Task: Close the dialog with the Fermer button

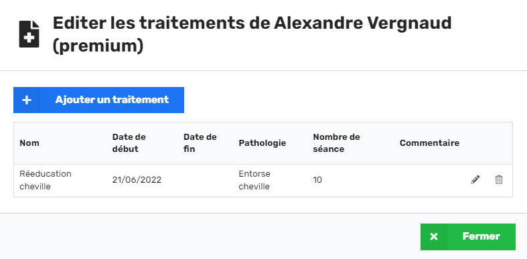Action: (468, 237)
